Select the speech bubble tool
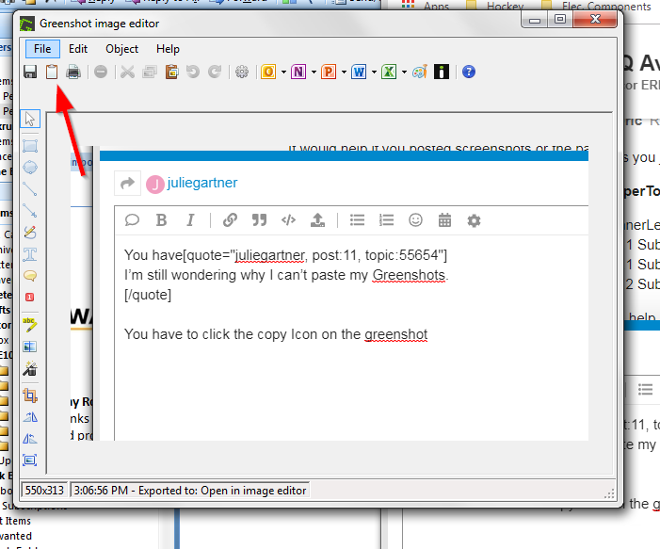 coord(30,276)
